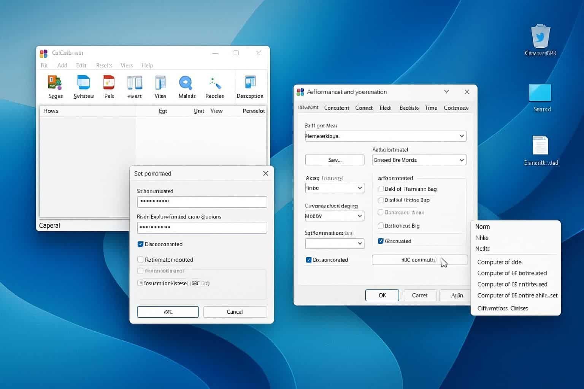Click the Reccles toolbar icon

coord(214,82)
